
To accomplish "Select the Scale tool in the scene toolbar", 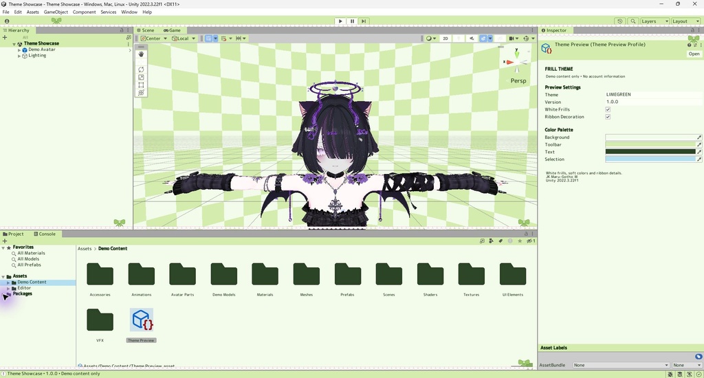I will (x=141, y=77).
